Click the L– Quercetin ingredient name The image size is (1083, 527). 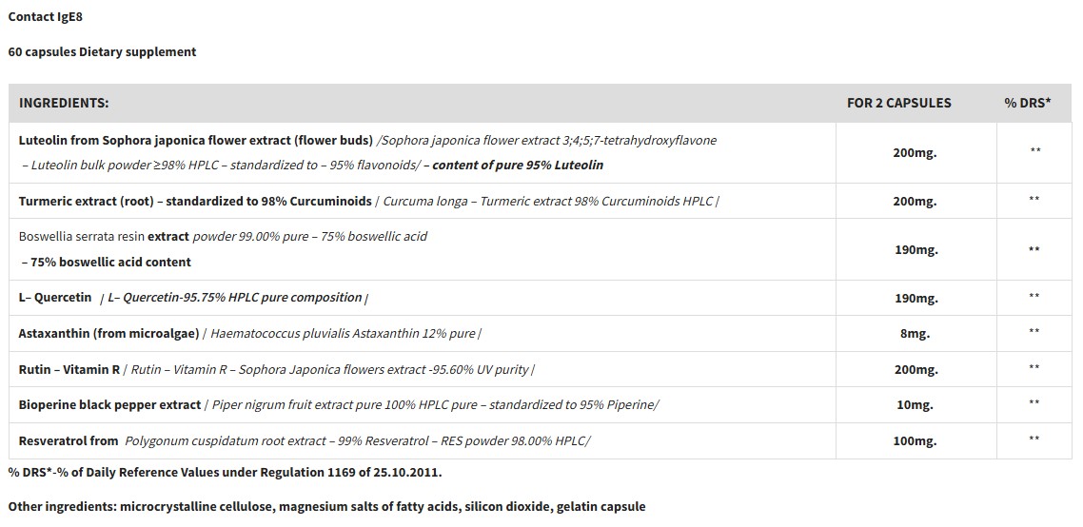55,298
